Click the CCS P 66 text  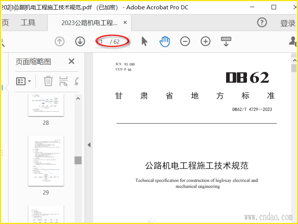coord(124,69)
